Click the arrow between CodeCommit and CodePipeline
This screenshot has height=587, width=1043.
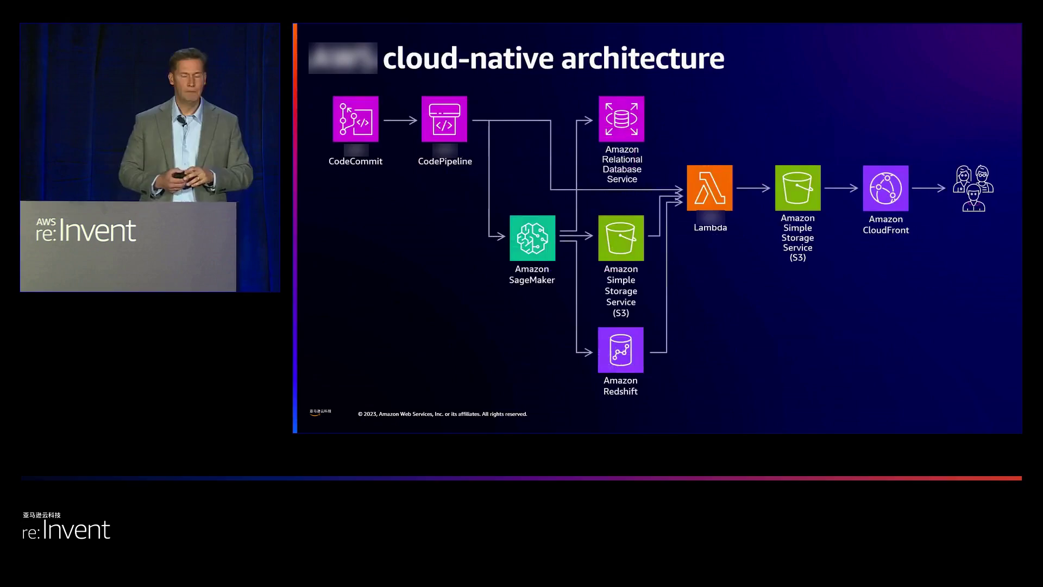400,120
